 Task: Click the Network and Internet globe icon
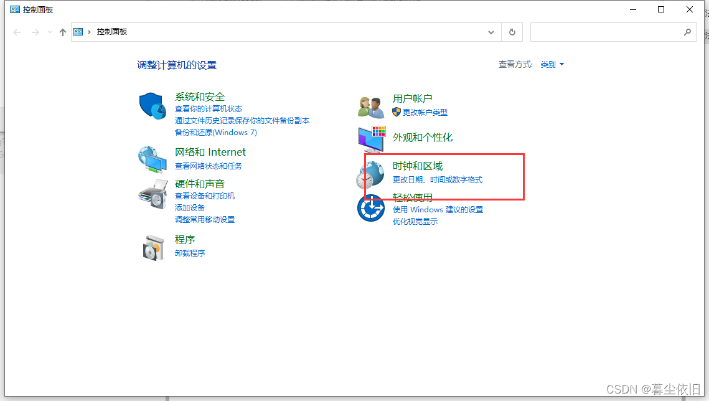(153, 159)
